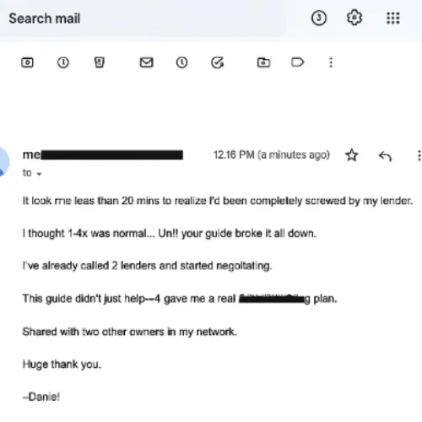Open the Move to folder icon
Image resolution: width=422 pixels, height=422 pixels.
pyautogui.click(x=263, y=62)
